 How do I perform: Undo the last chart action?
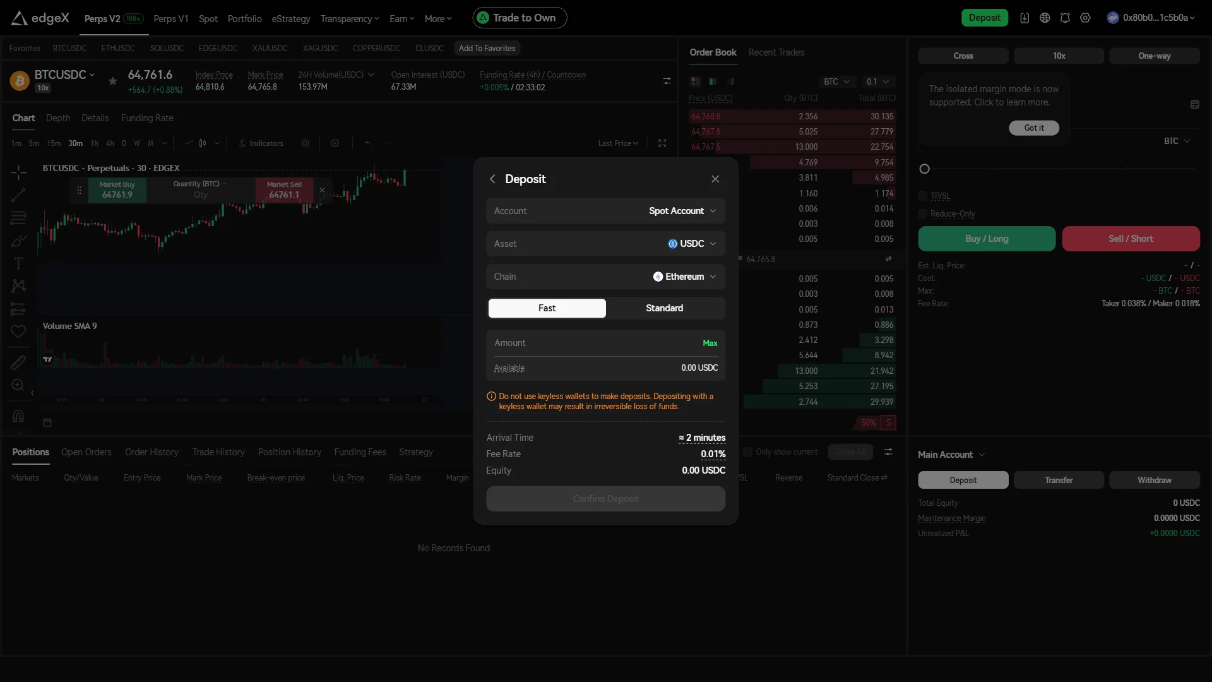point(368,143)
